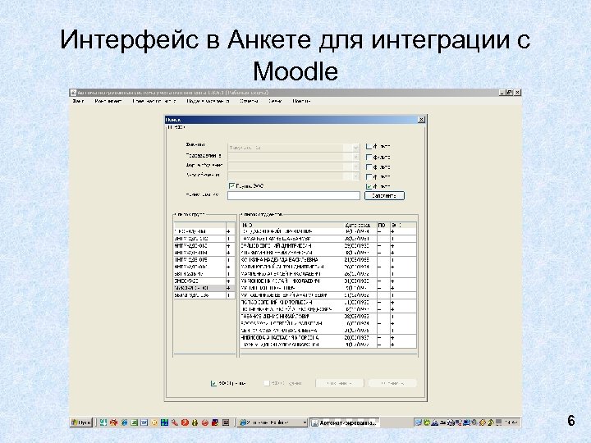591x443 pixels.
Task: Launch Word from the quick launch bar
Action: tap(144, 422)
